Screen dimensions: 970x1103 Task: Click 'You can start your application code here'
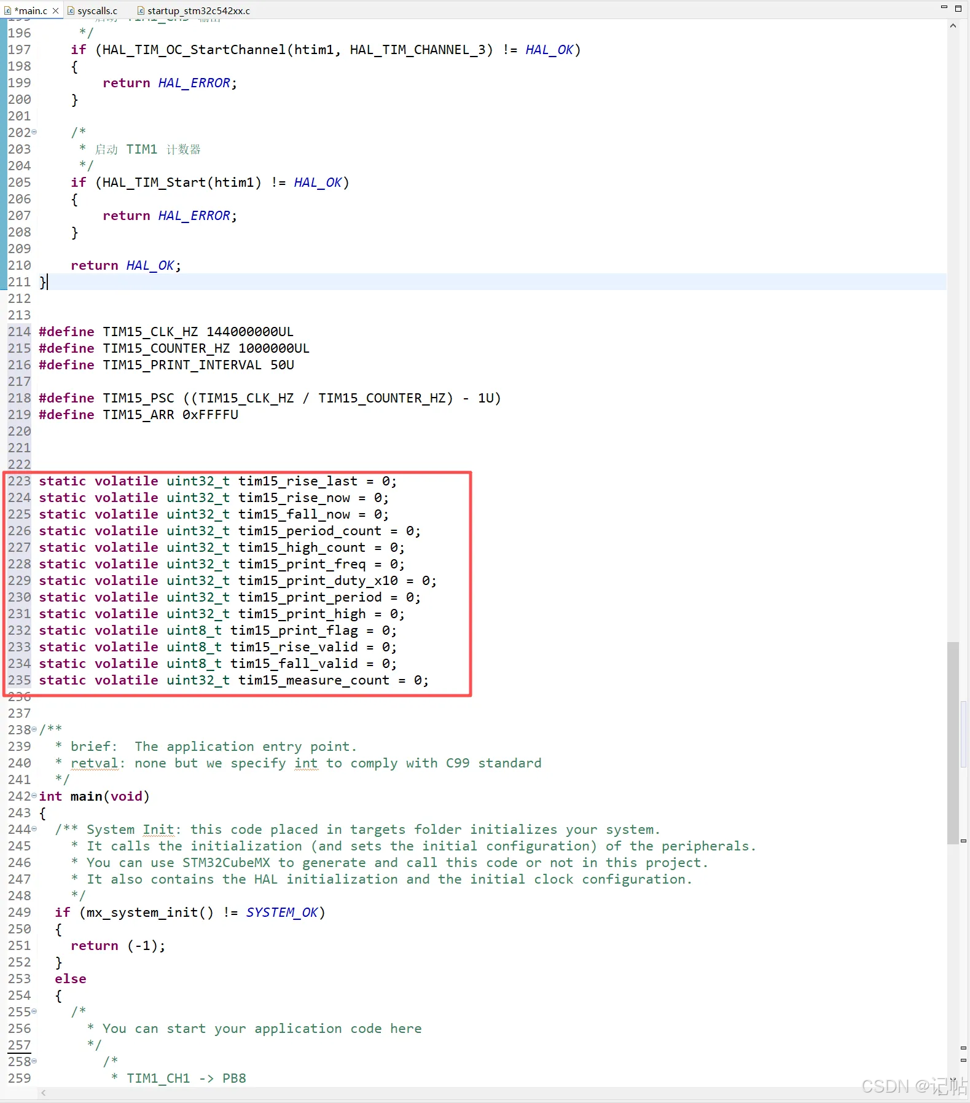pos(262,1029)
